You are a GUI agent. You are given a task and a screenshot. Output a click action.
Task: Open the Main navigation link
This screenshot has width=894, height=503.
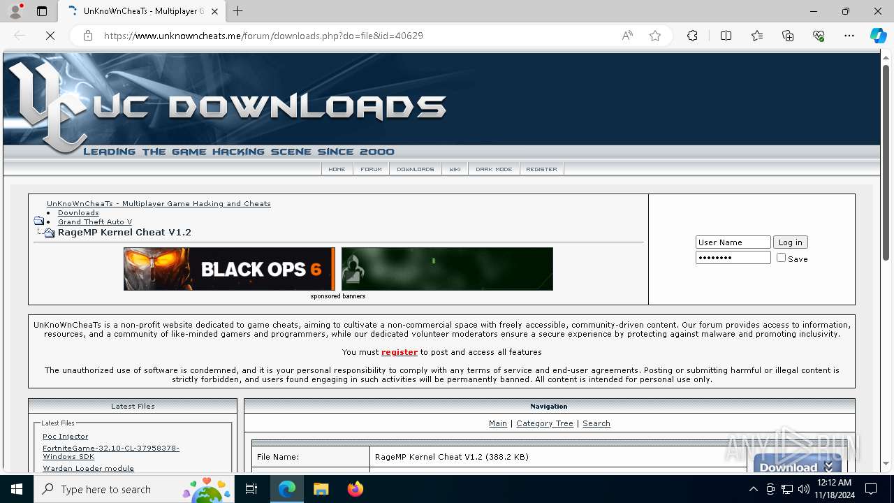(x=498, y=423)
